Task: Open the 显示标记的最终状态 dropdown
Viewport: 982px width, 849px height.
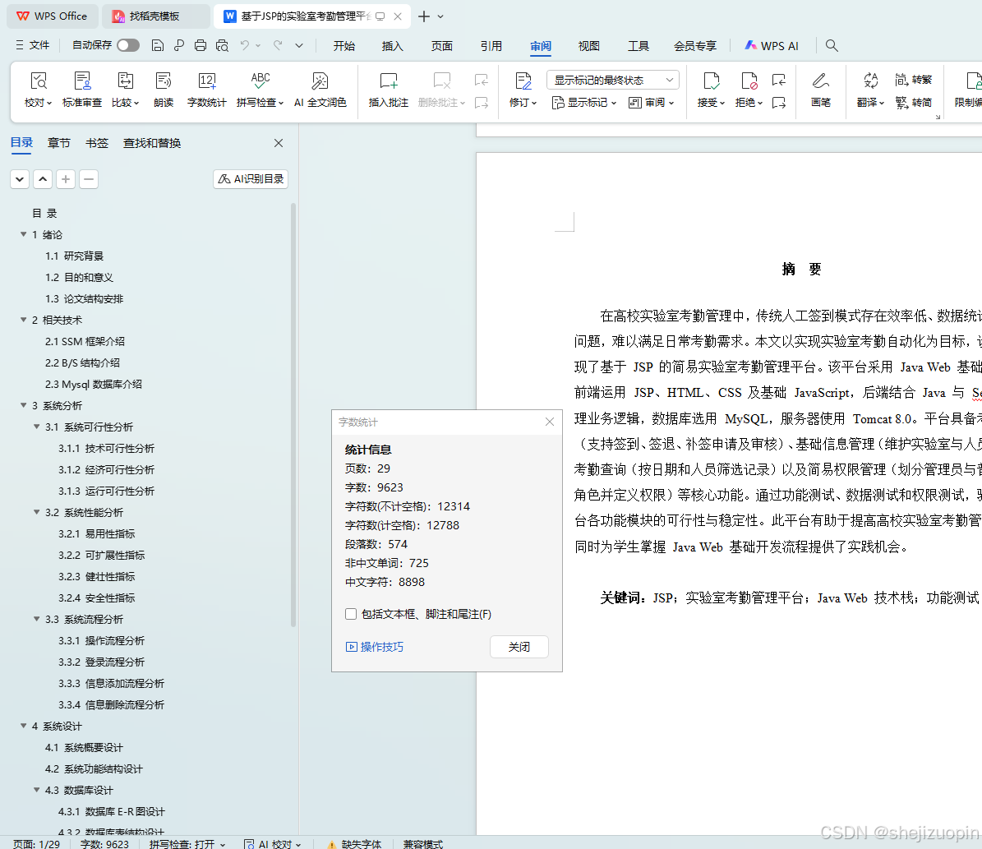Action: point(611,79)
